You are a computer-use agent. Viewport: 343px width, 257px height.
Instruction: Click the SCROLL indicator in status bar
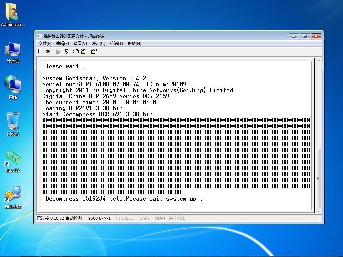click(x=126, y=218)
